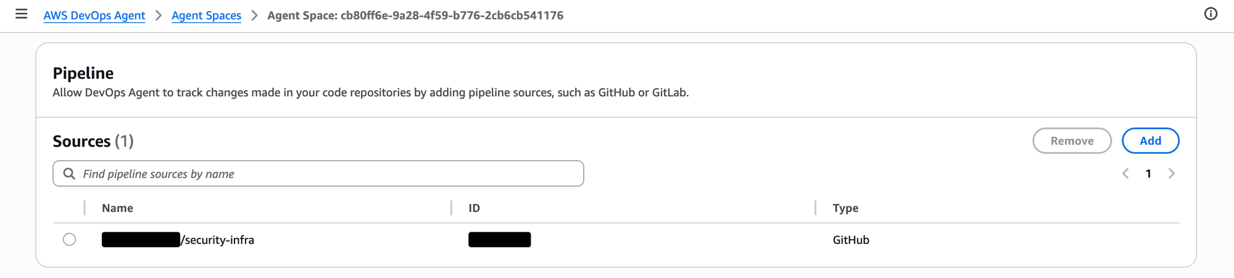Click the info icon at top right

[1211, 14]
